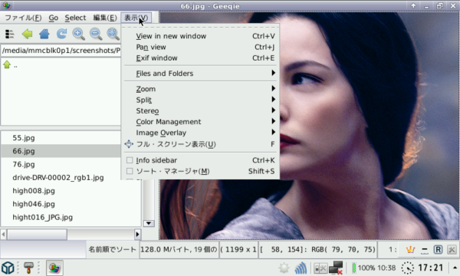Click the horizontal scrollbar in file list

(x=71, y=235)
